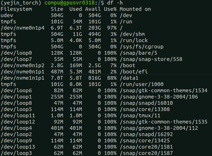Click the /snap/snapd/16292 mount path
The width and height of the screenshot is (212, 156).
146,134
